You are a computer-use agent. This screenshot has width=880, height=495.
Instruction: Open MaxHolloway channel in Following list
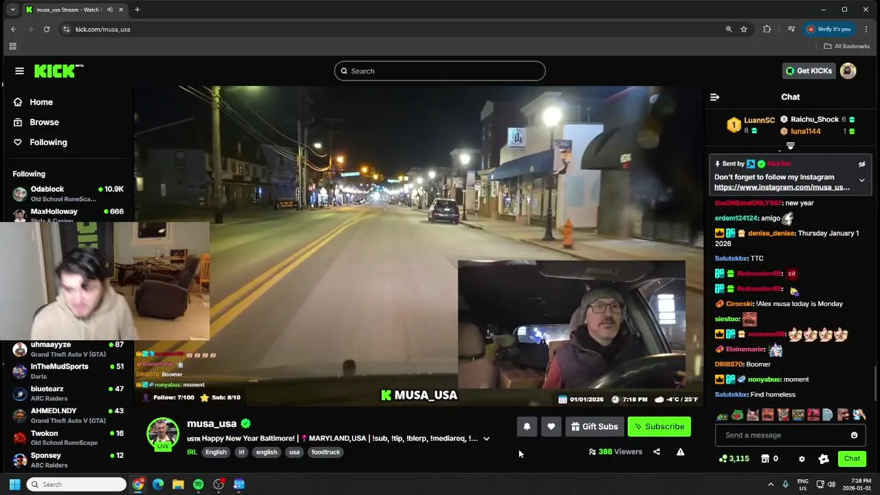click(68, 215)
